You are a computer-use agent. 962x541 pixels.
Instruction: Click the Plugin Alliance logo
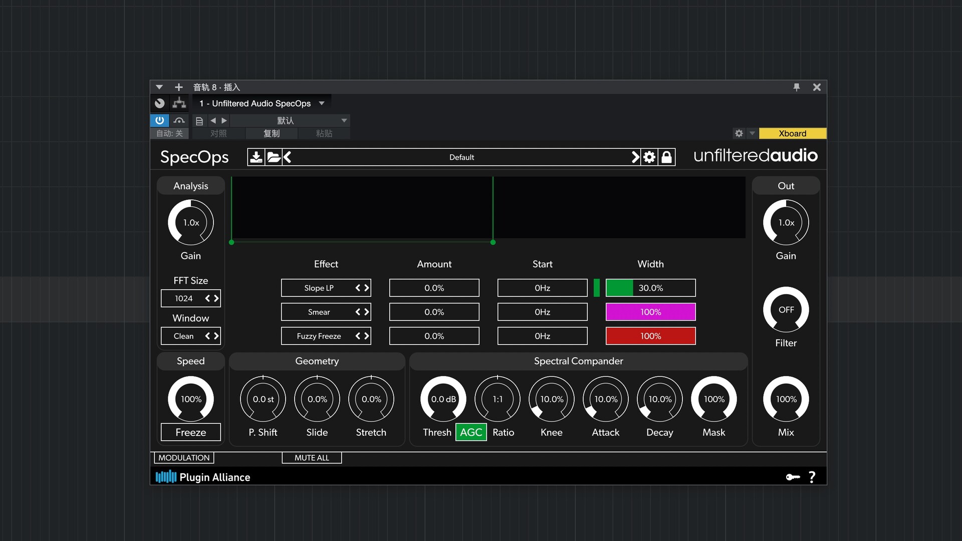coord(203,477)
